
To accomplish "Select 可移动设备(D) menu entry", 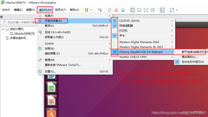I will click(x=75, y=21).
